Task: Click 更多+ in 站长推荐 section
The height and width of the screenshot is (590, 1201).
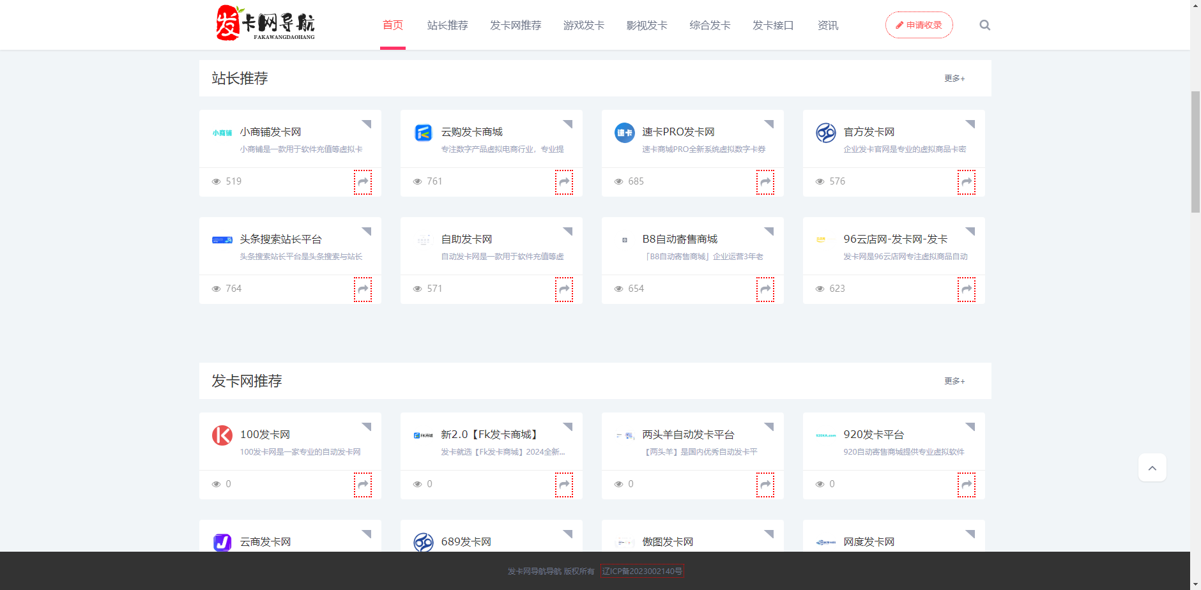Action: (x=954, y=79)
